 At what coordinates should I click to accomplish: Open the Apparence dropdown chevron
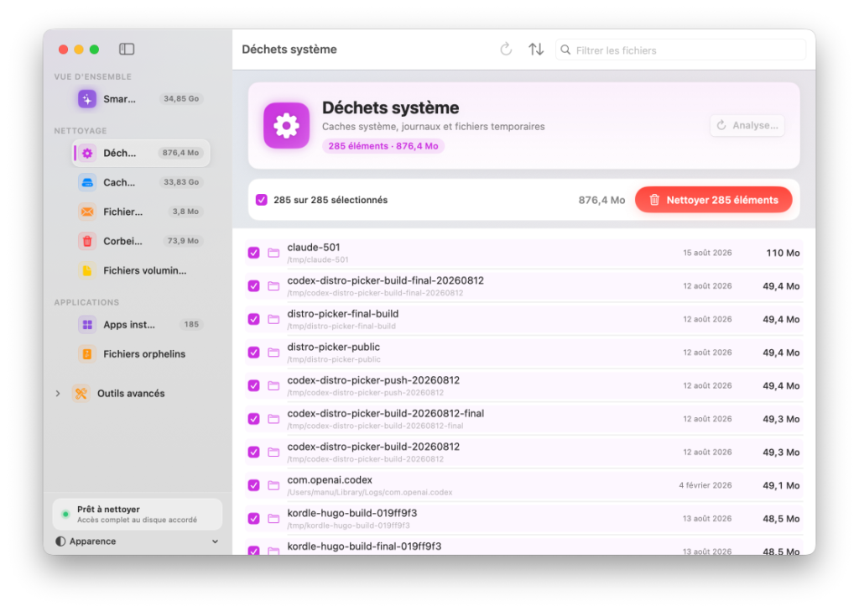tap(215, 541)
